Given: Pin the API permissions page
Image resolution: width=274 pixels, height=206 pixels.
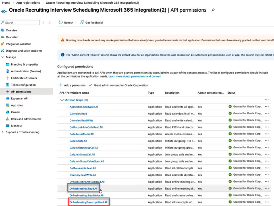Looking at the screenshot, I should [x=213, y=10].
